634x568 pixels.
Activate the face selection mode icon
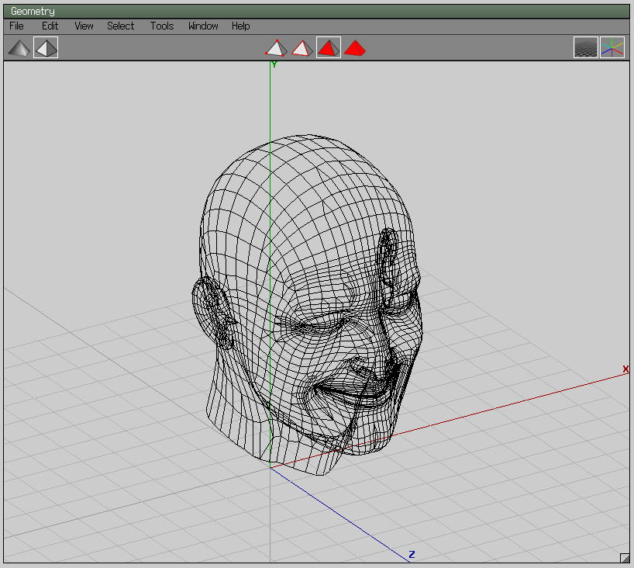pyautogui.click(x=328, y=47)
